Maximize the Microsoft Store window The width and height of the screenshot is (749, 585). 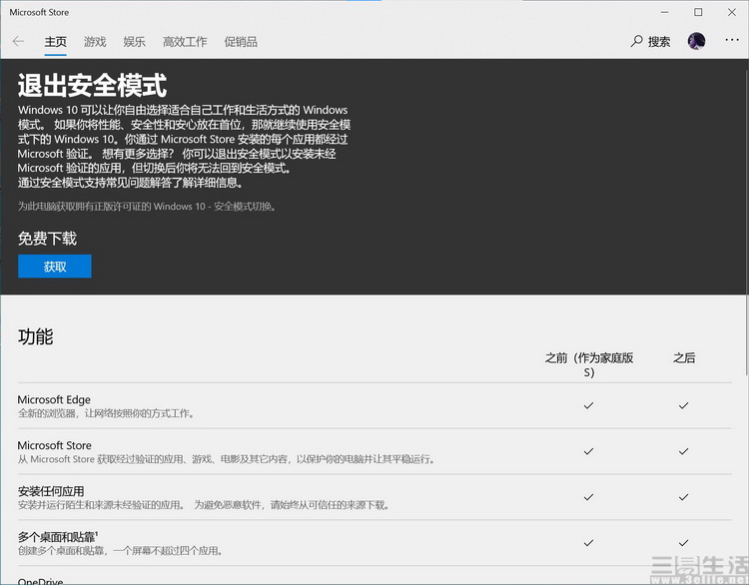click(x=698, y=12)
